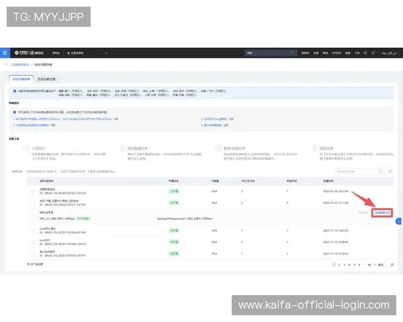Click the search magnifier in top search box
403x322 pixels.
point(293,52)
